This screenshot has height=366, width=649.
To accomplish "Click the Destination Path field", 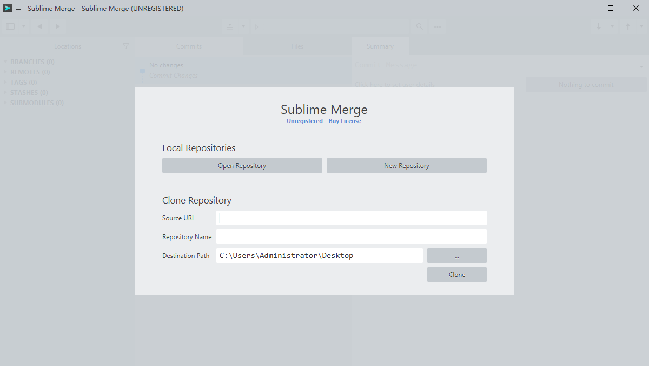I will coord(320,256).
